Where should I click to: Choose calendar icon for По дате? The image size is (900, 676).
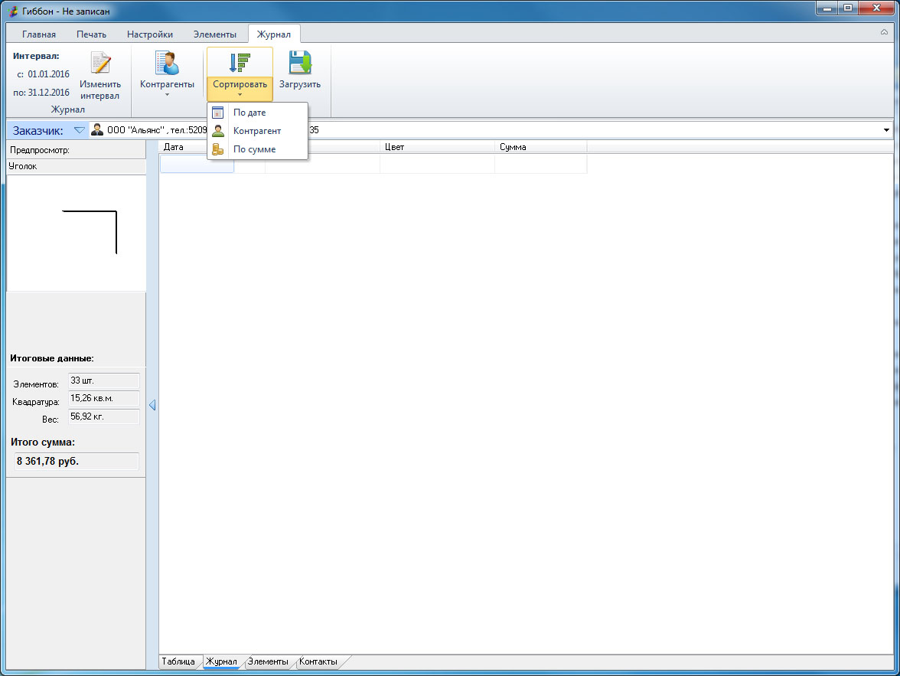[217, 113]
